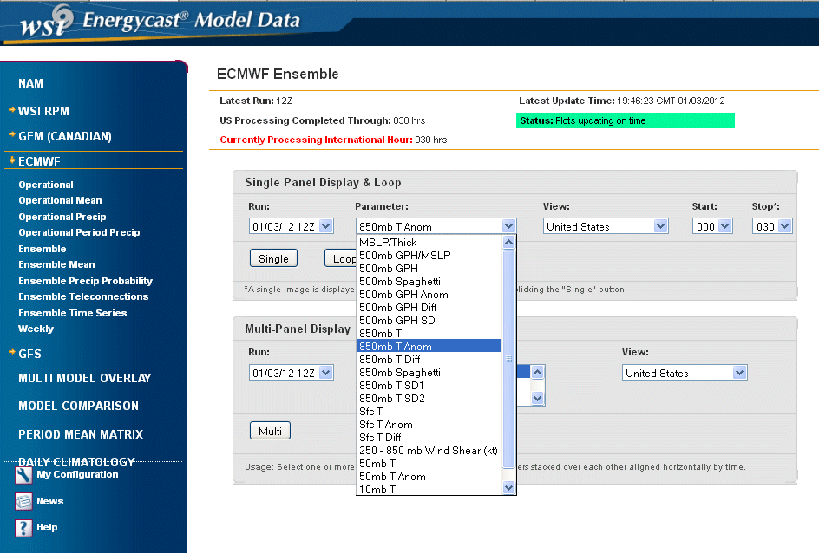
Task: Open Ensemble Teleconnections sidebar link
Action: click(83, 296)
